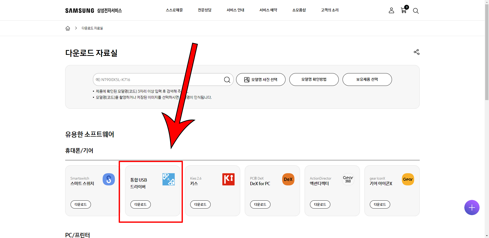This screenshot has height=238, width=489.
Task: Click the orange DeX icon
Action: [288, 179]
